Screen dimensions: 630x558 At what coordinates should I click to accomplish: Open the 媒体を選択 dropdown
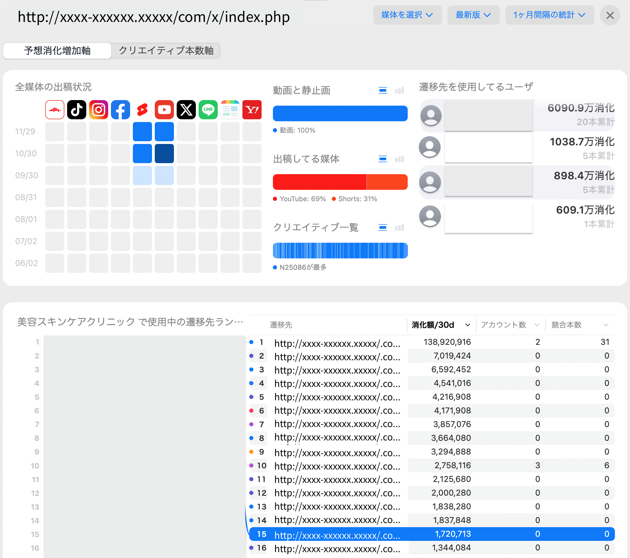coord(407,15)
